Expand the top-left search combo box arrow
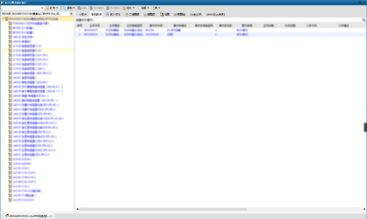The height and width of the screenshot is (219, 367). pyautogui.click(x=42, y=8)
